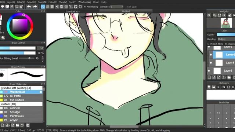Open the Snap menu

(42, 2)
